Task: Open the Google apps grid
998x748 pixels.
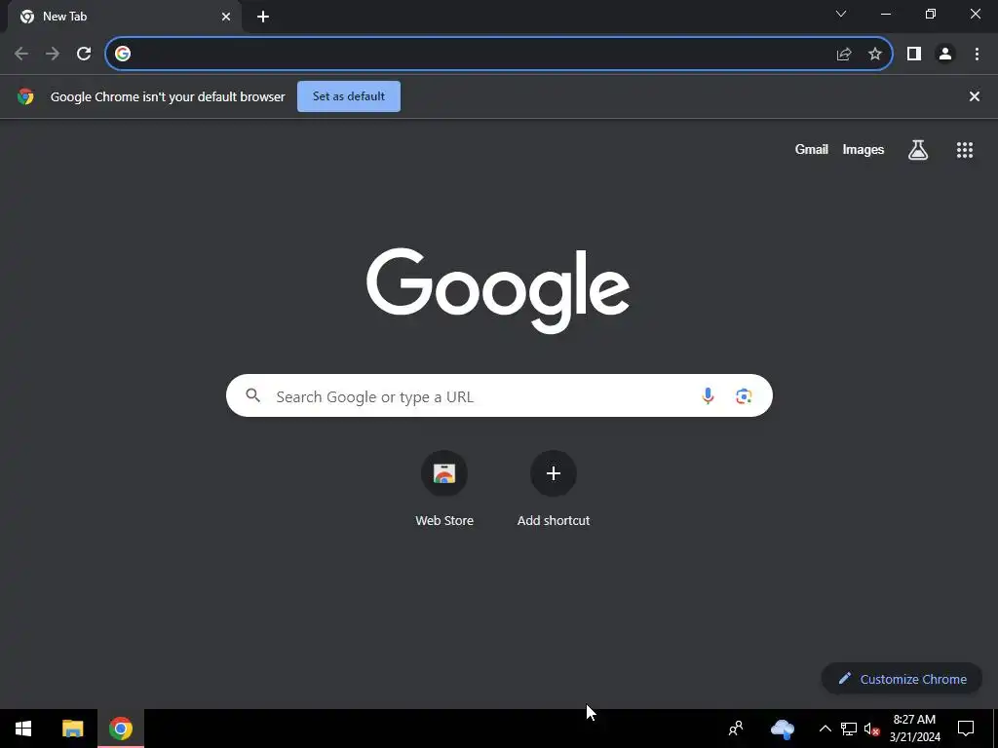Action: 964,150
